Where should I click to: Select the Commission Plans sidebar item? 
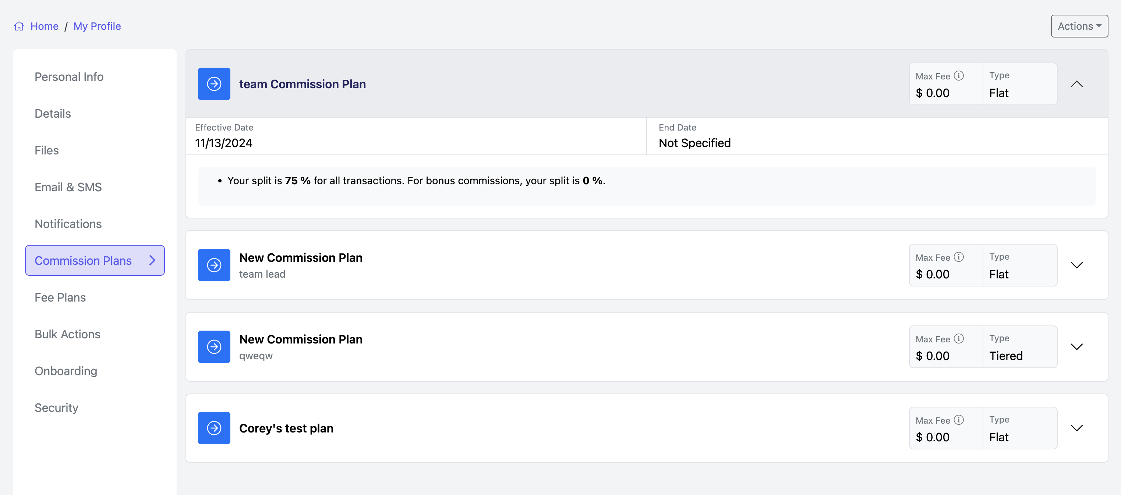(95, 260)
